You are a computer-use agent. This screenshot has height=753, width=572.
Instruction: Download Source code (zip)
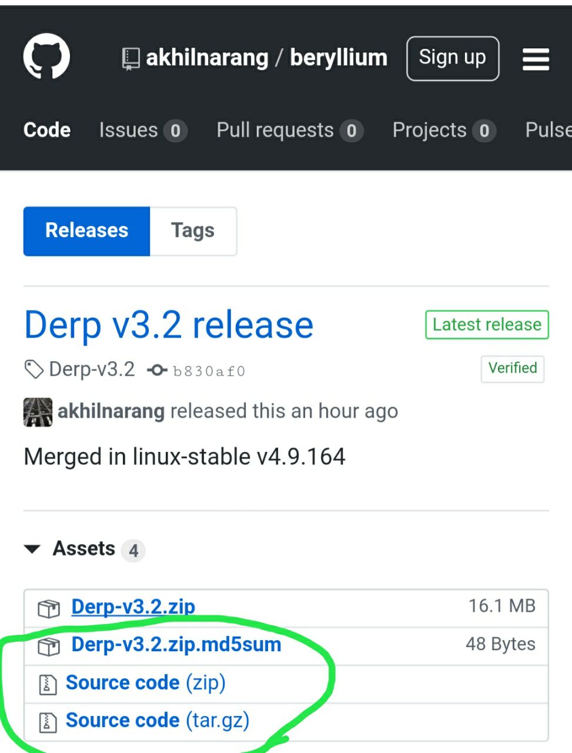tap(146, 682)
